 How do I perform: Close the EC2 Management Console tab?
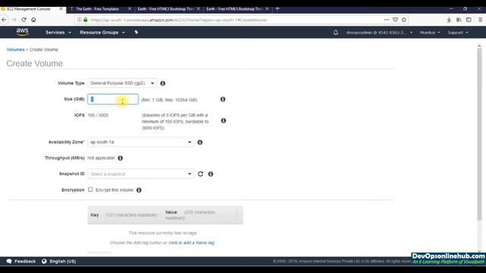pos(61,9)
